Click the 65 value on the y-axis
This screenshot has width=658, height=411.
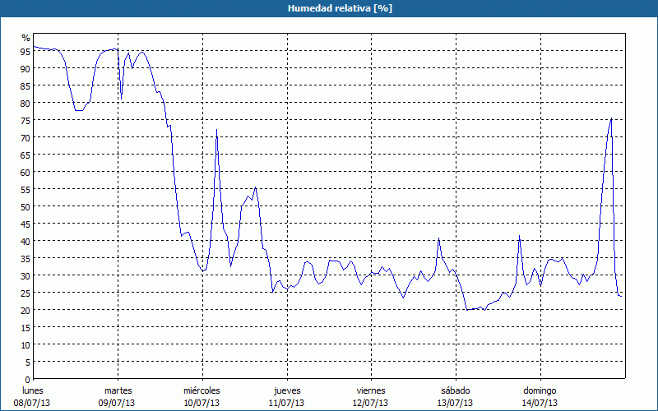(25, 155)
